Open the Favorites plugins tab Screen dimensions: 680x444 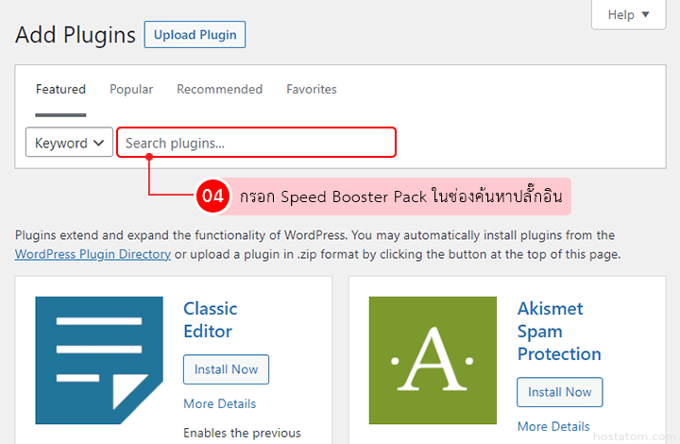[x=312, y=90]
